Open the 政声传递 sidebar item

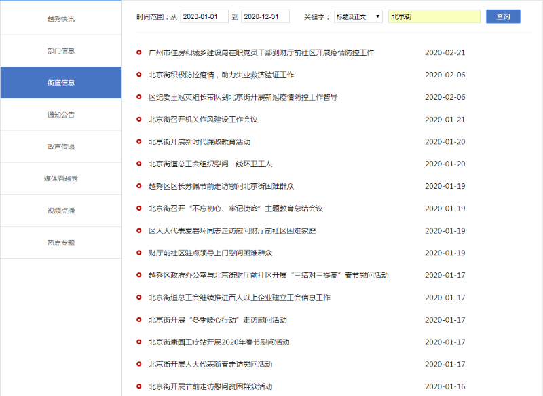tap(61, 147)
